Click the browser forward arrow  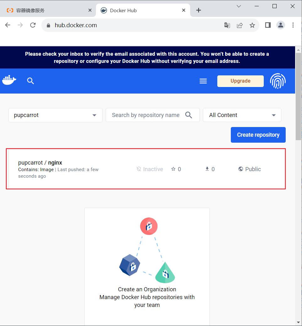[x=20, y=25]
